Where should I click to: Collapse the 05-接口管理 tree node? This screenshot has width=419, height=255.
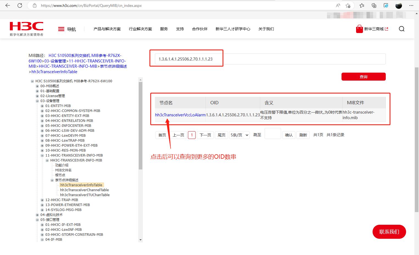(37, 220)
